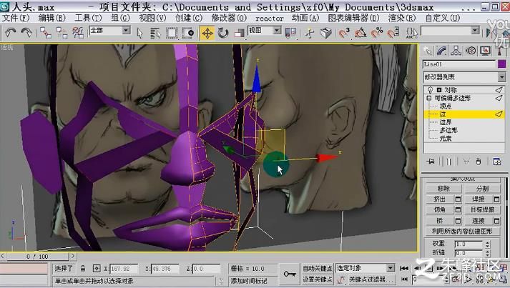Select the 多边形 sub-object level

coord(448,130)
